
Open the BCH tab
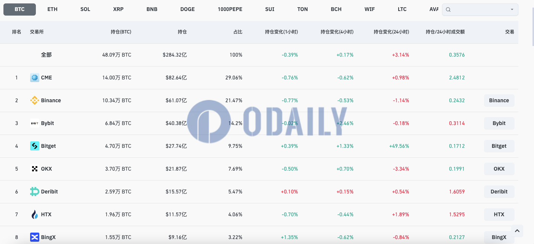(336, 9)
